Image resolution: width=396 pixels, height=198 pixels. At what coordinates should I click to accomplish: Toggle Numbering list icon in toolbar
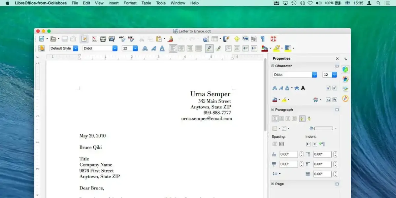pyautogui.click(x=228, y=49)
